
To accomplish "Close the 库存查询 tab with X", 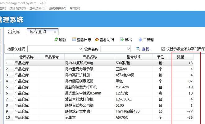I will click(55, 32).
